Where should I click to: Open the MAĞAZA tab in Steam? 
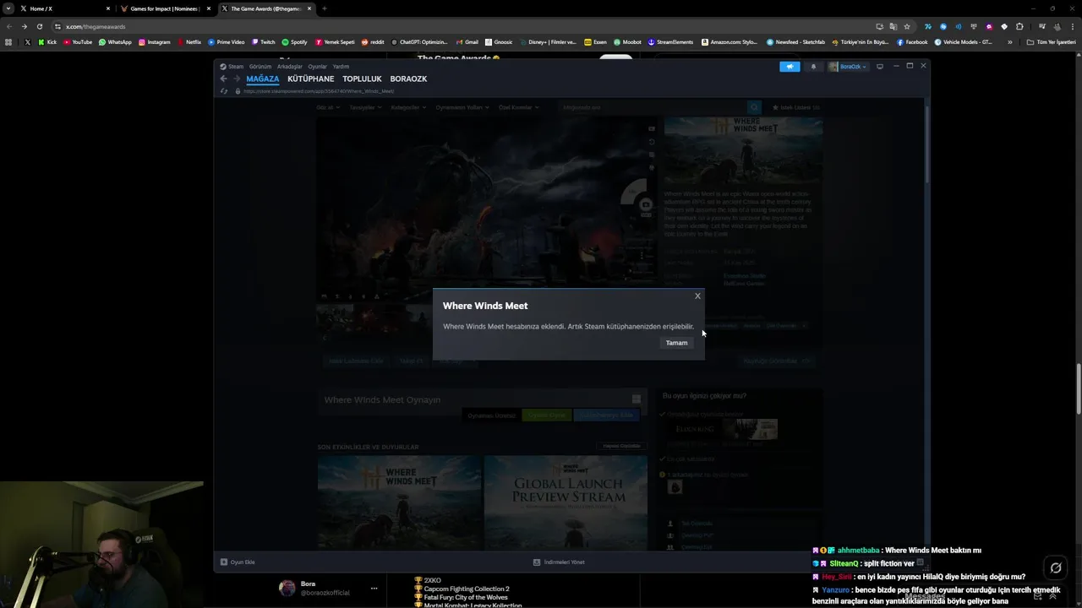262,79
